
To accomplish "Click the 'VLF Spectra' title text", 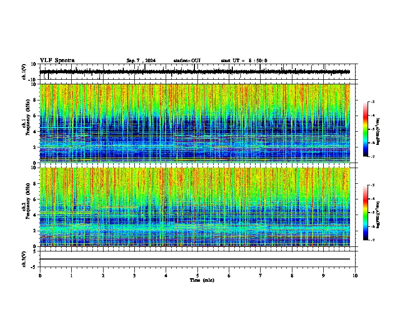I will [x=57, y=61].
